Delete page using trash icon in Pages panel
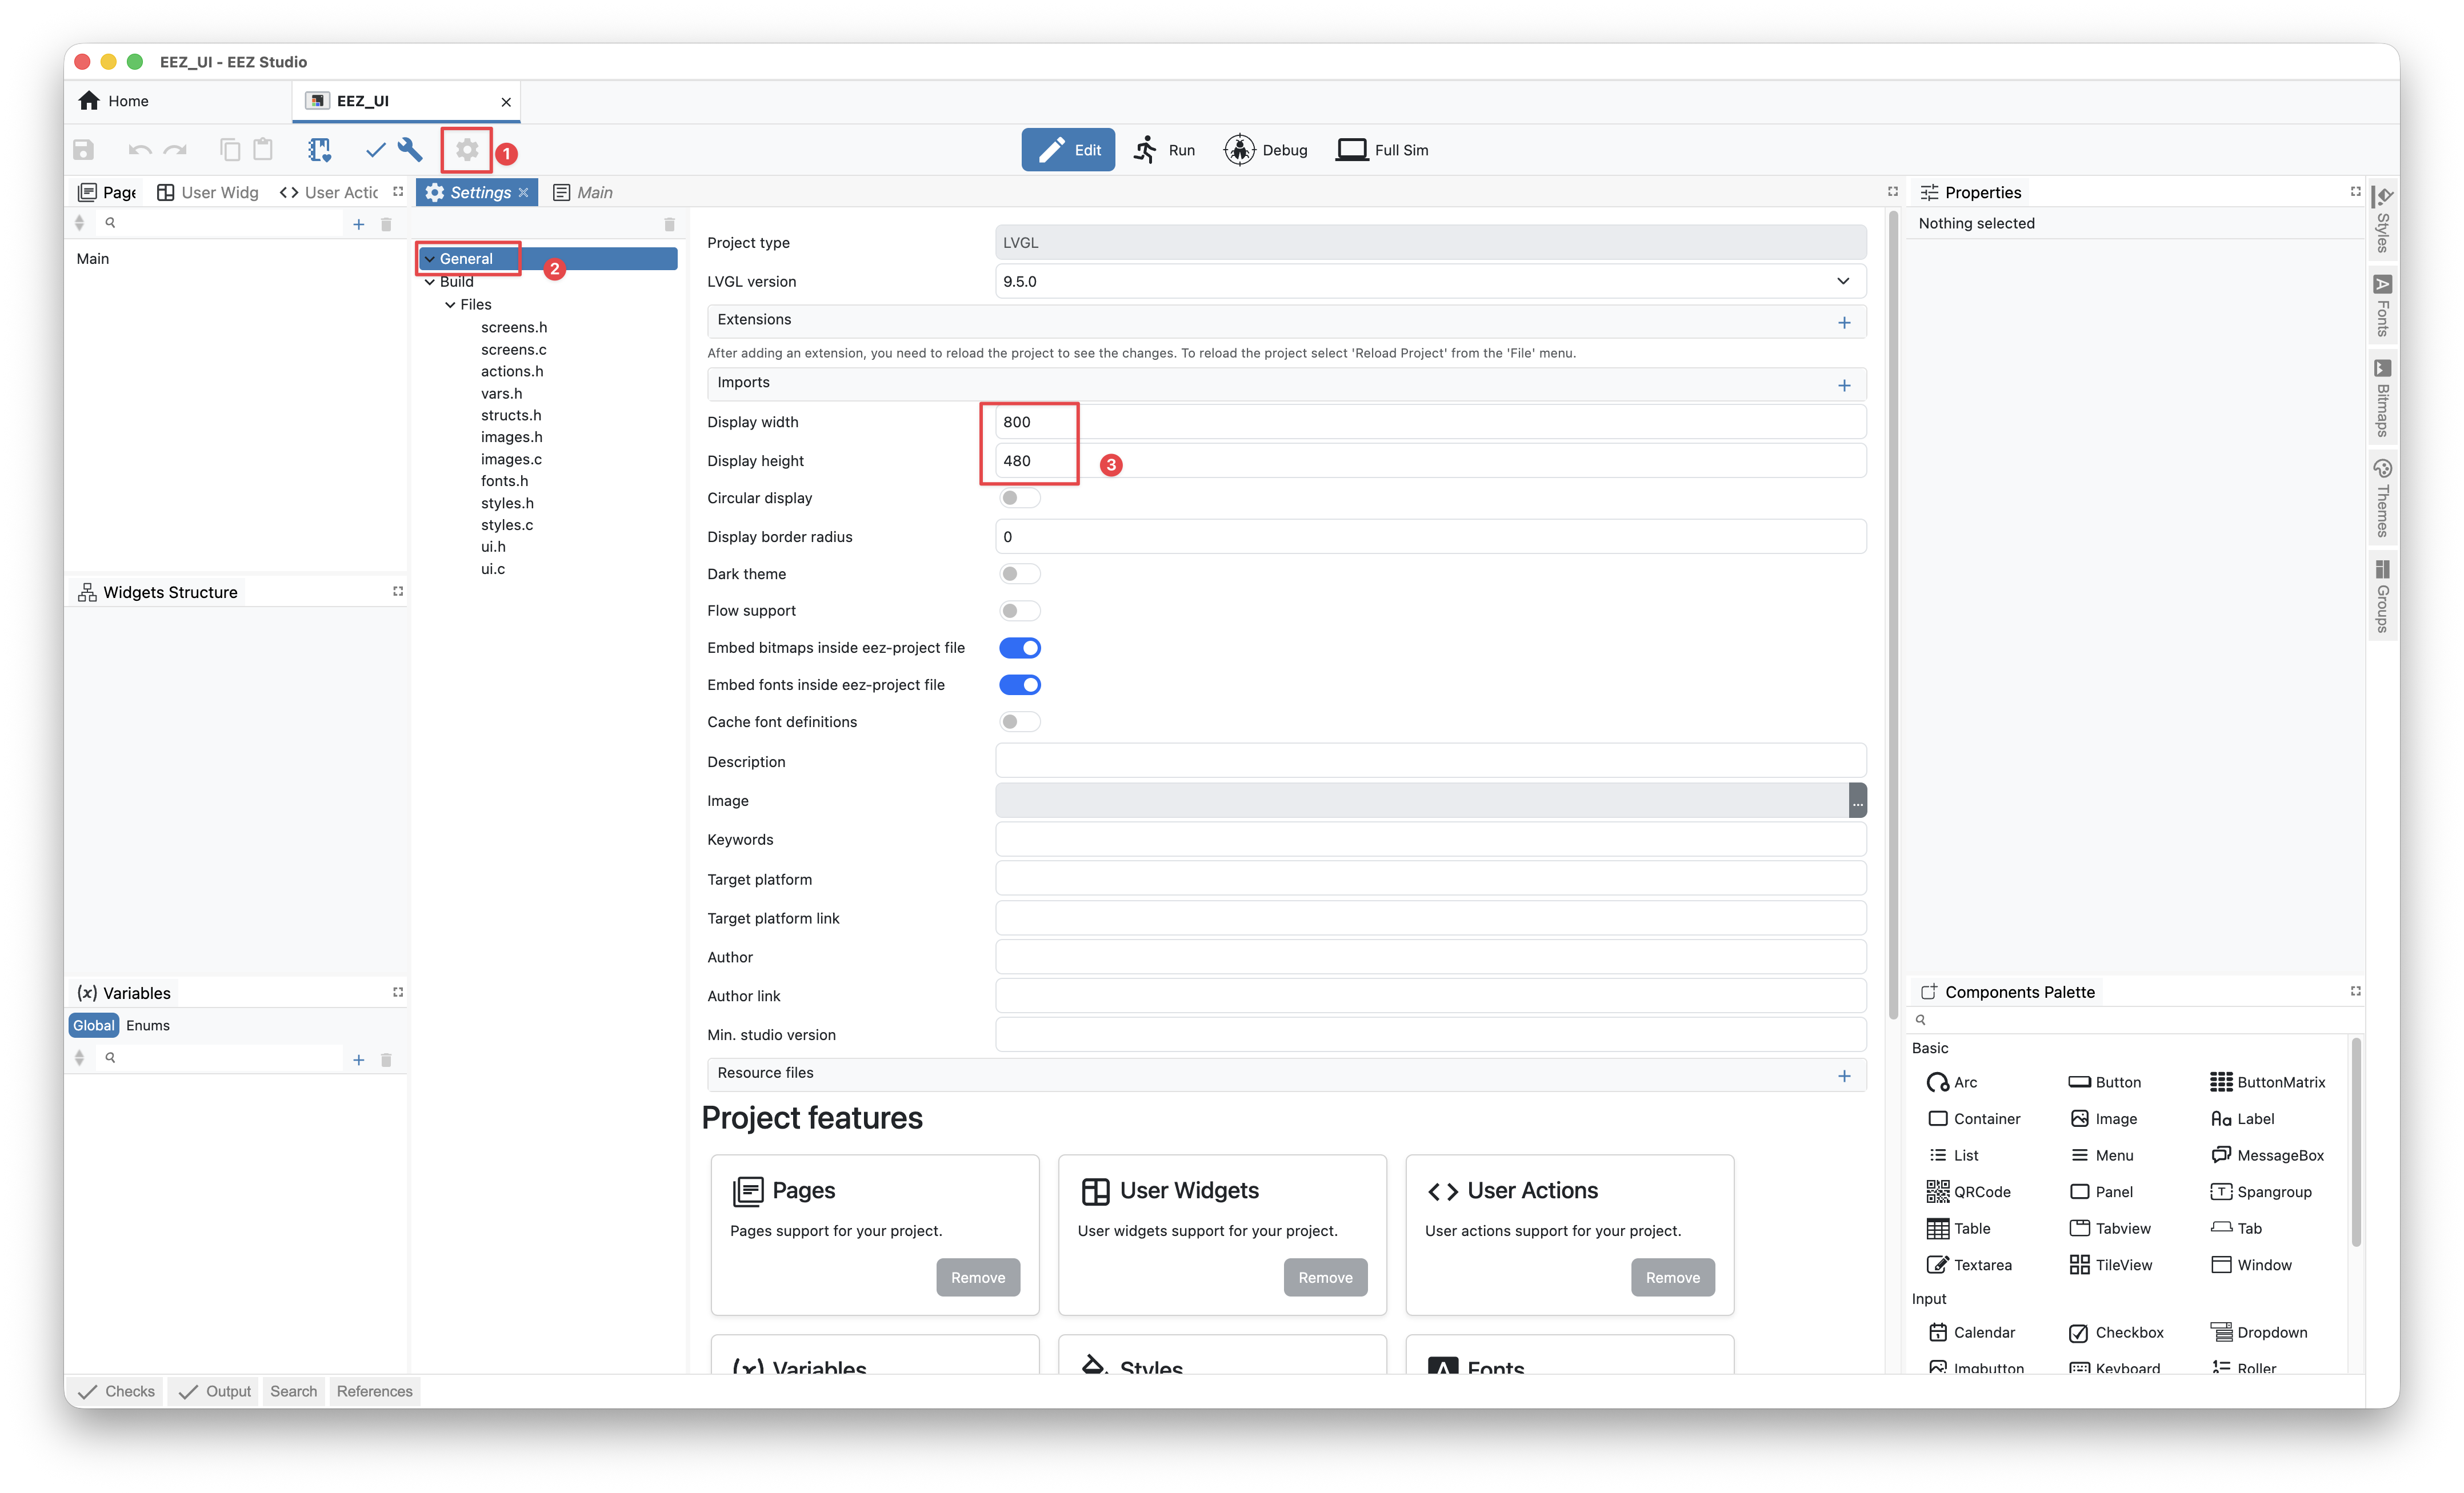The width and height of the screenshot is (2464, 1493). point(386,224)
